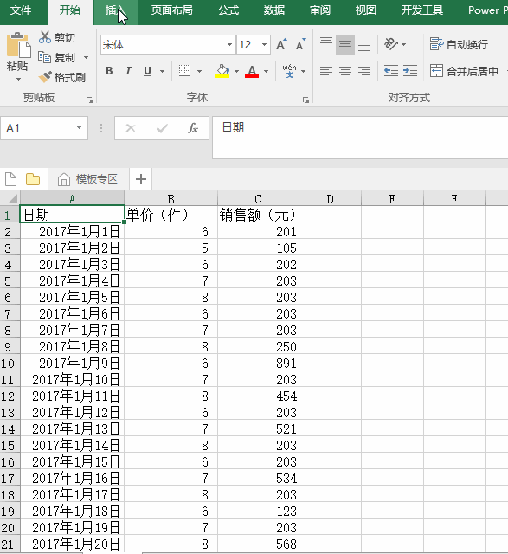Apply the yellow fill color
Image resolution: width=508 pixels, height=554 pixels.
pos(222,71)
